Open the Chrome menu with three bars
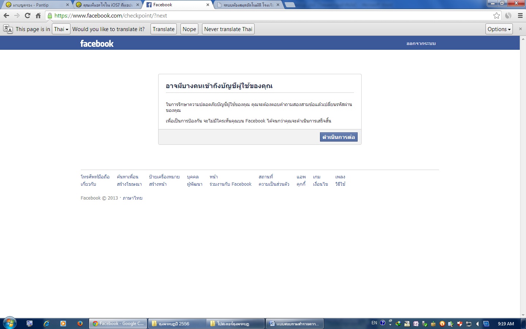526x329 pixels. [520, 15]
